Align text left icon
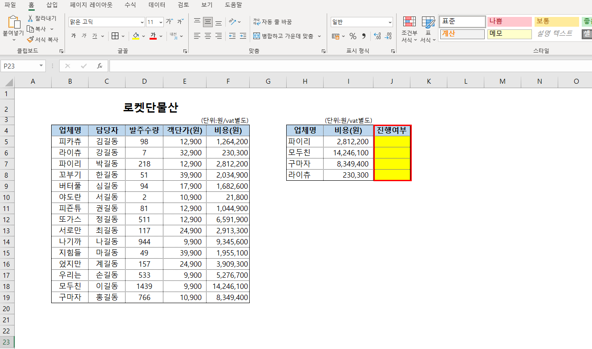Viewport: 592px width, 349px height. tap(197, 36)
